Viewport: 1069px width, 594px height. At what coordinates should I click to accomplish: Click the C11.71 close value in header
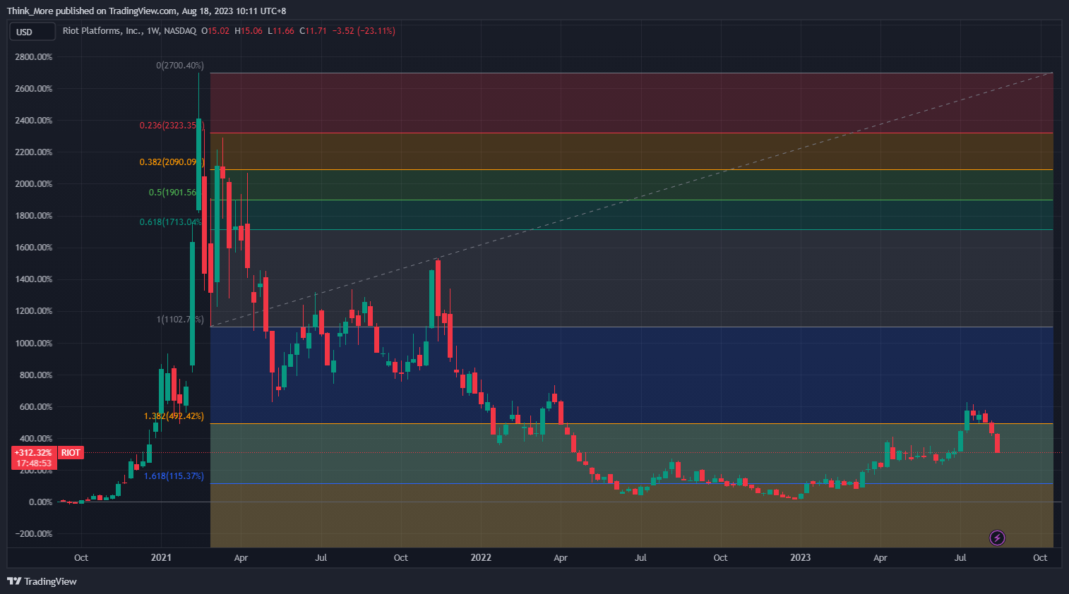coord(313,31)
